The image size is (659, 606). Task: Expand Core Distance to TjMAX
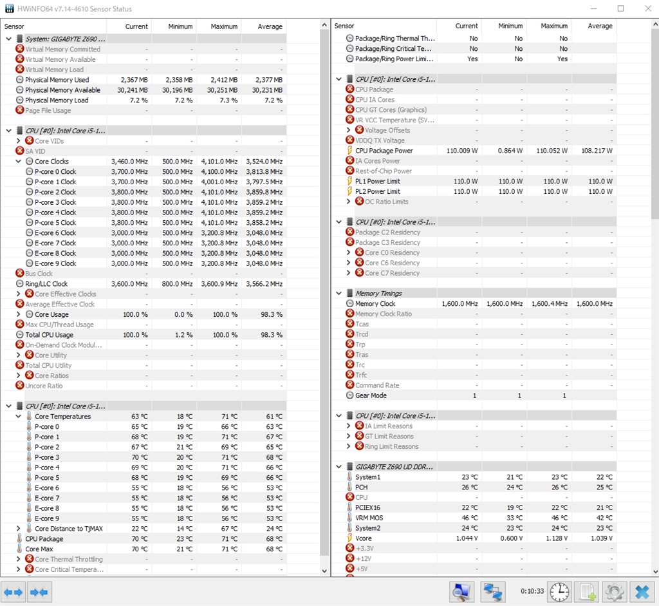pos(18,529)
